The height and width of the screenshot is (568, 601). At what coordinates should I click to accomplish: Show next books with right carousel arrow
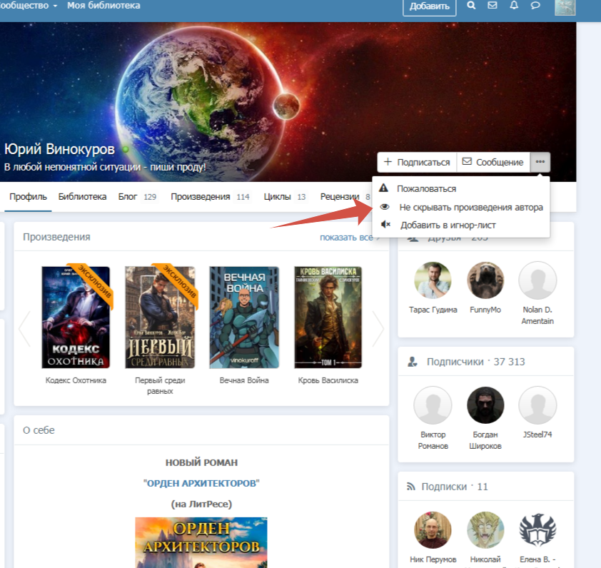378,329
